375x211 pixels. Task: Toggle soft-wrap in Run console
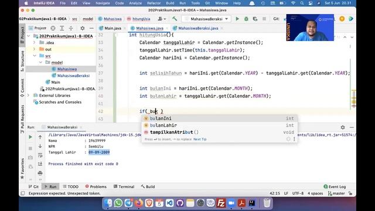(40, 155)
